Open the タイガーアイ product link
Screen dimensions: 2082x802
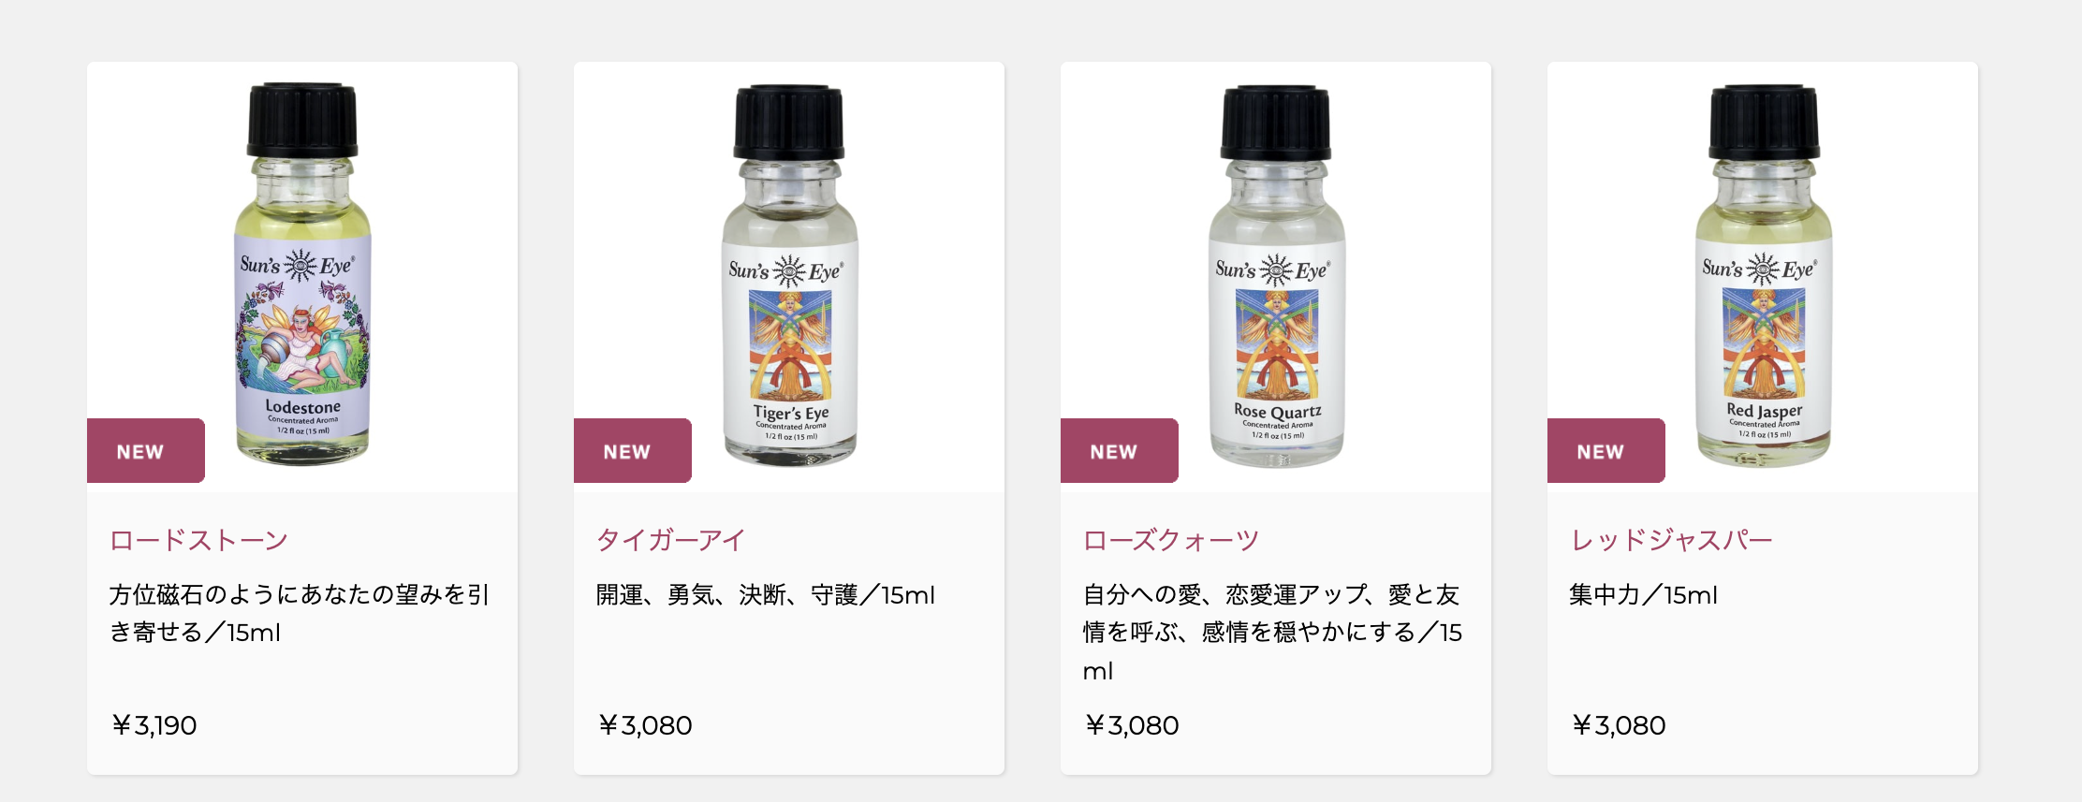(670, 540)
